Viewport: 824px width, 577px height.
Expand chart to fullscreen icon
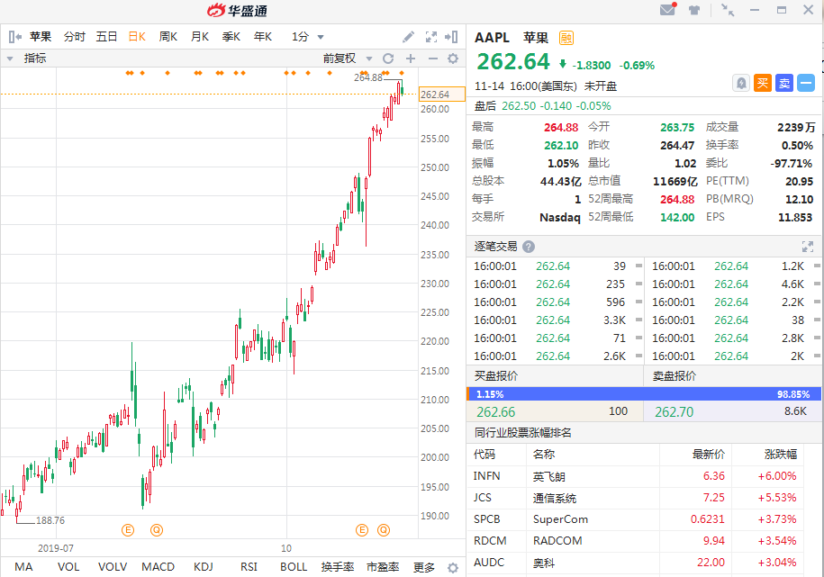point(431,37)
